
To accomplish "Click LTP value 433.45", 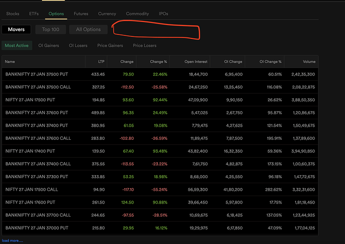I will (x=98, y=74).
